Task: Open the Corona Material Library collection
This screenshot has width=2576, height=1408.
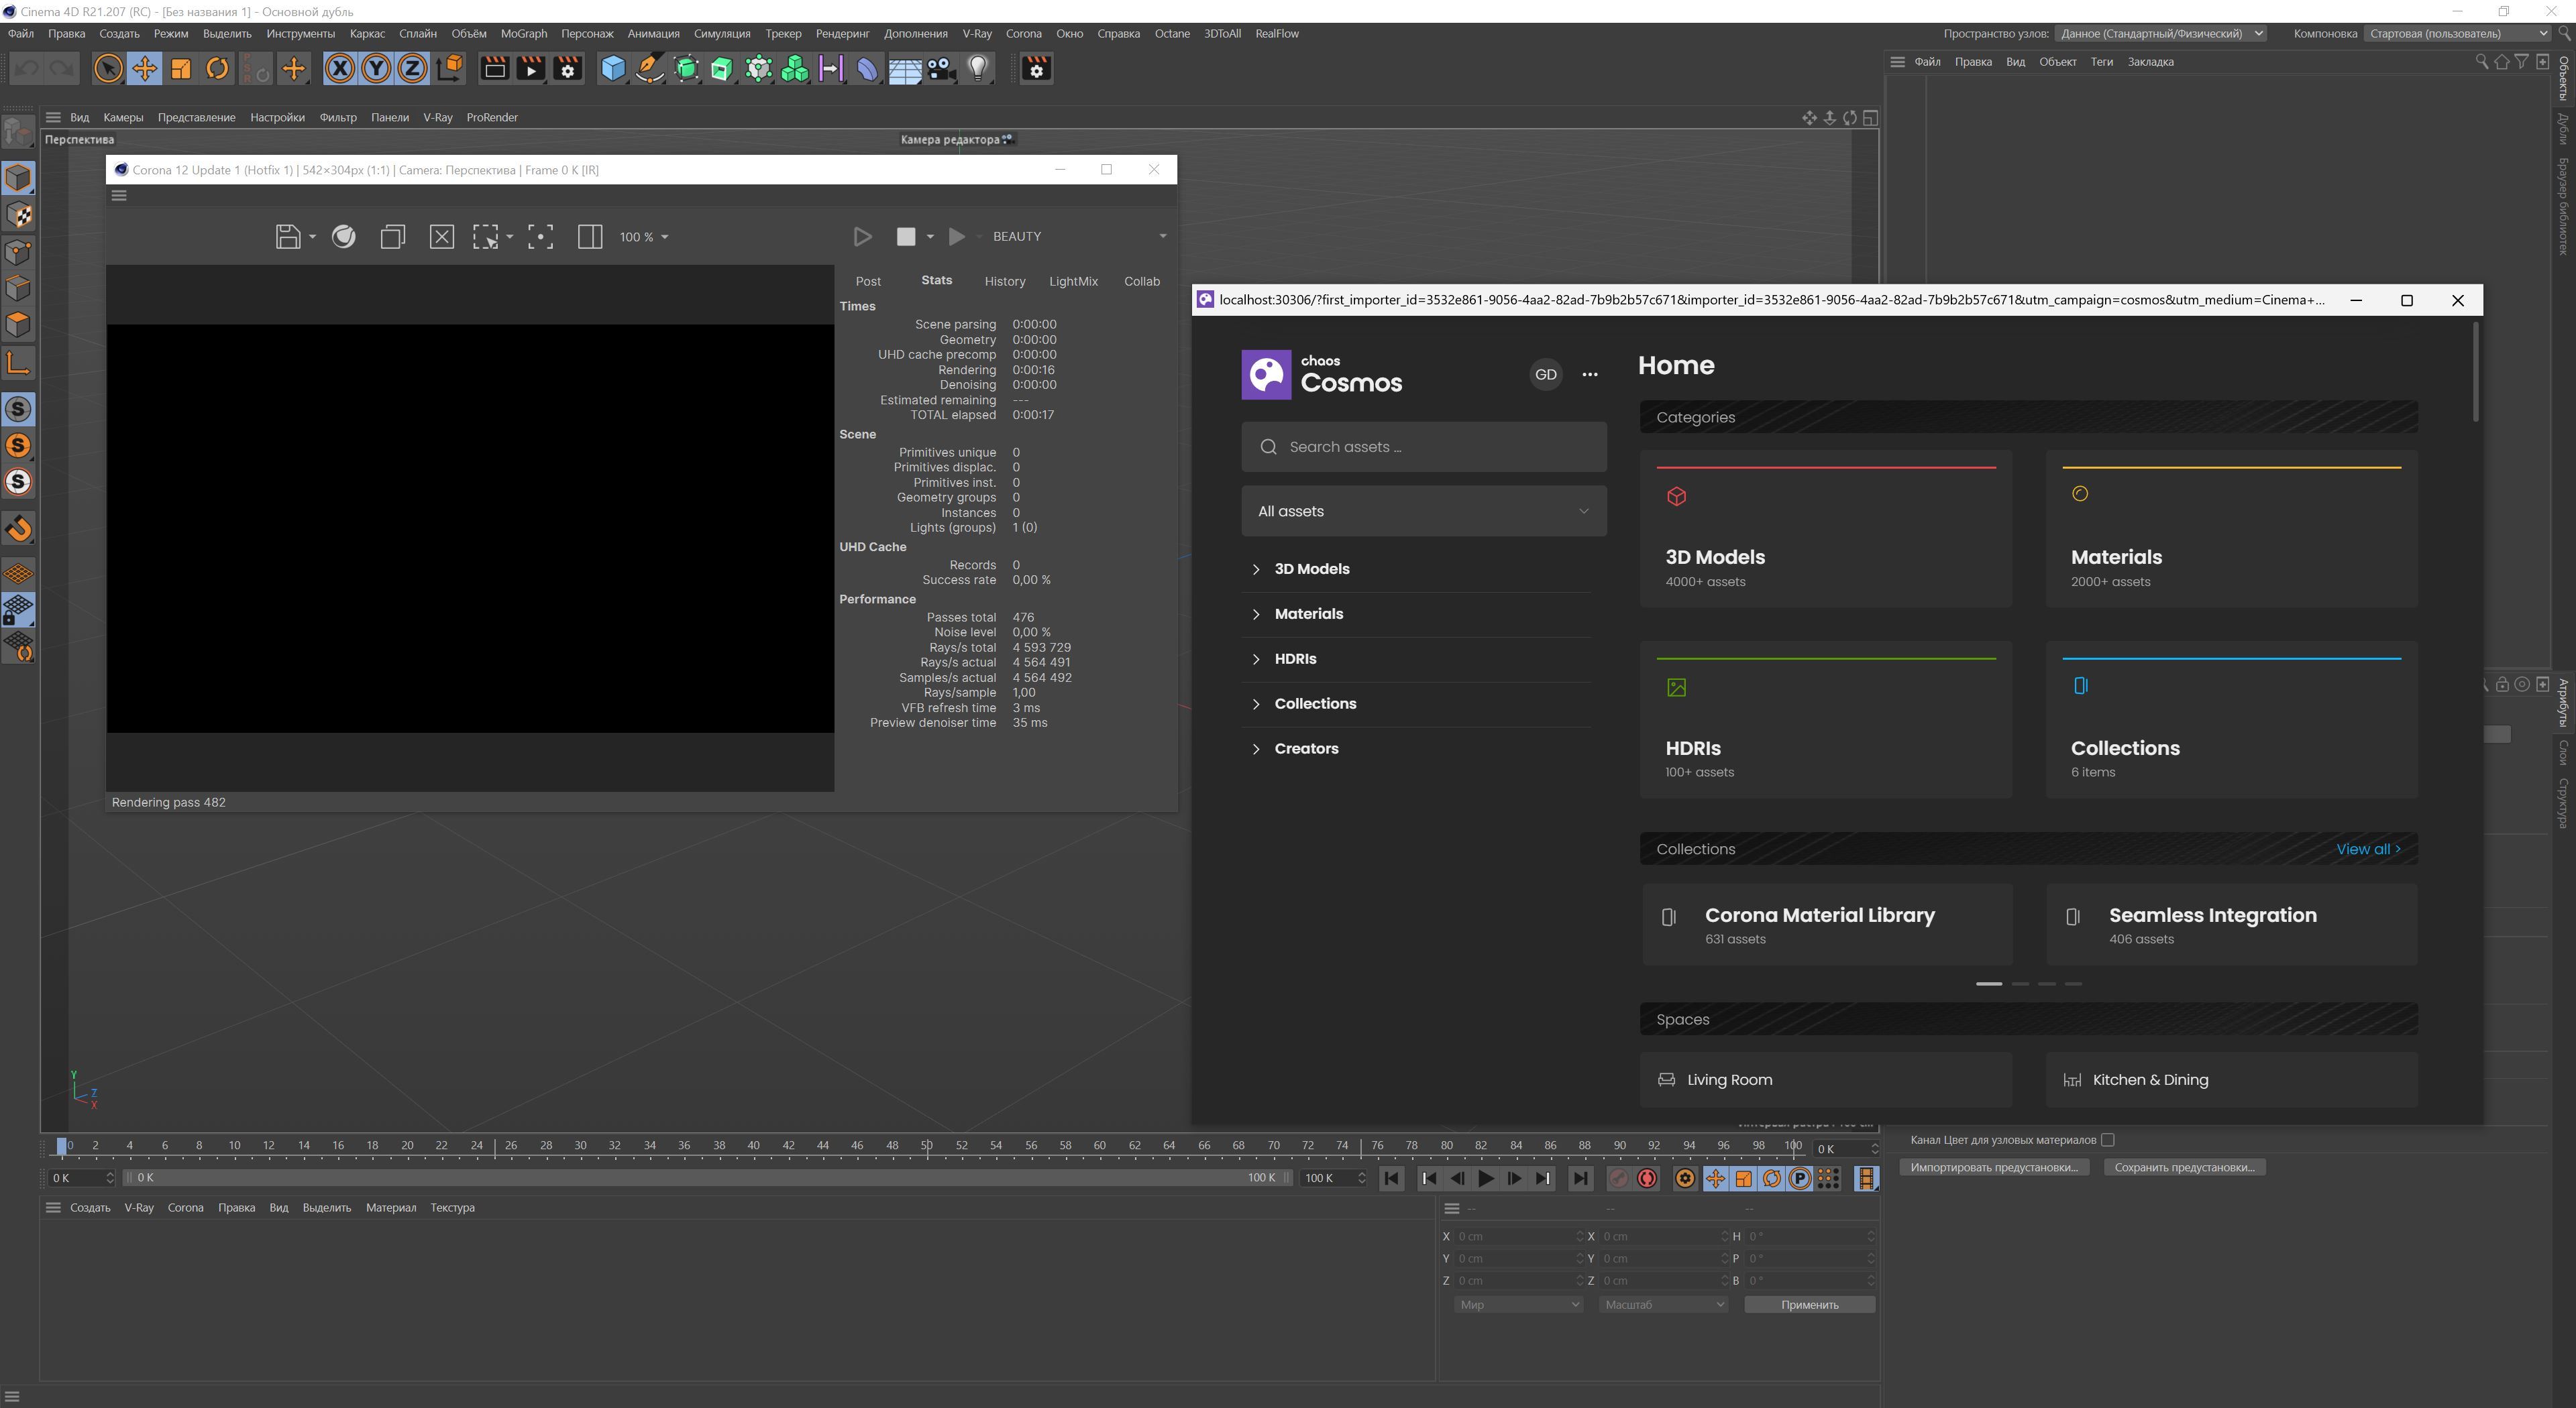Action: click(x=1826, y=925)
